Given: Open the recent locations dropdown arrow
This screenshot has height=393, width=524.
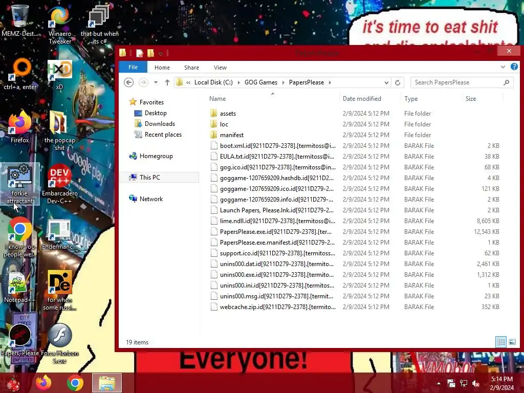Looking at the screenshot, I should (156, 82).
